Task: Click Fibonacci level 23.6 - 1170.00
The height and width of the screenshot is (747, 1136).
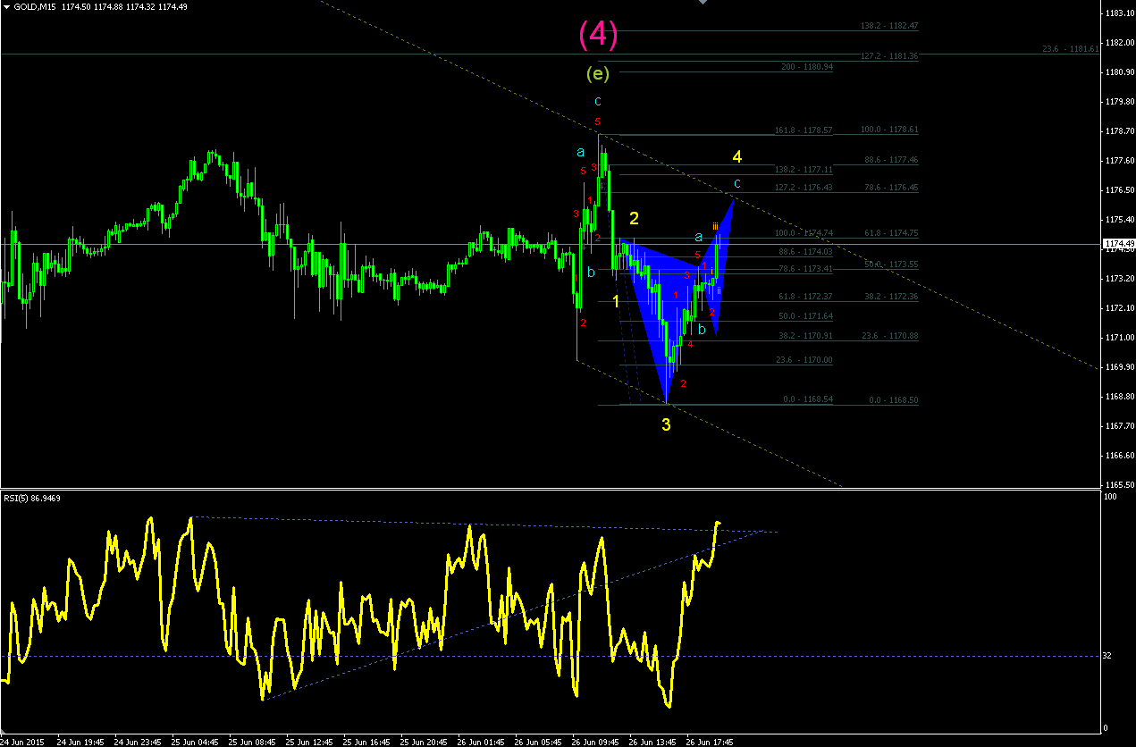Action: (806, 360)
